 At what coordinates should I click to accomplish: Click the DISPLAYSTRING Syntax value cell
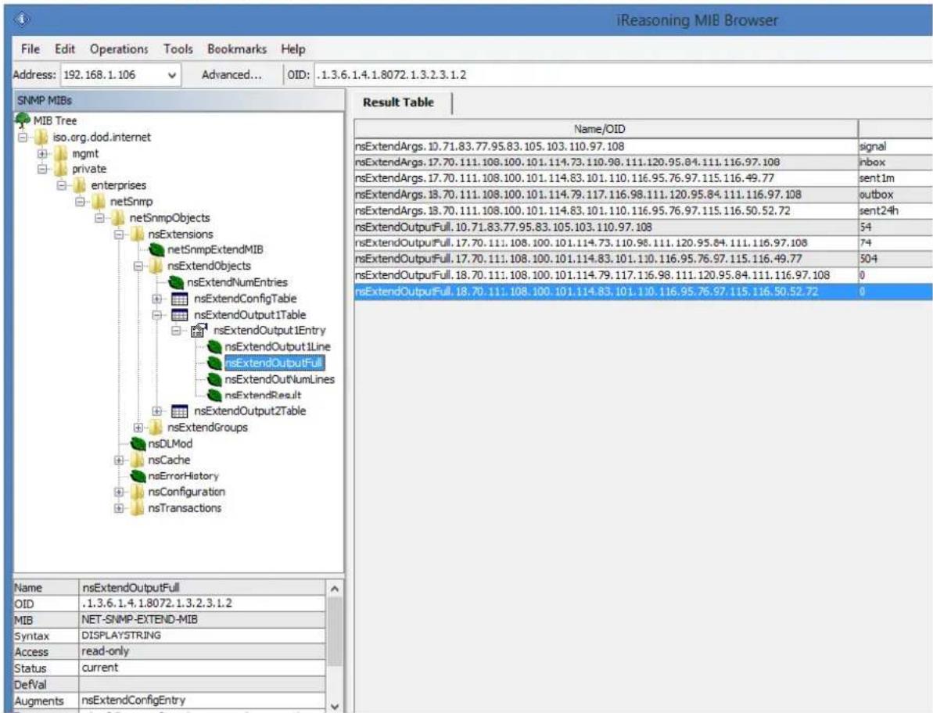point(203,636)
